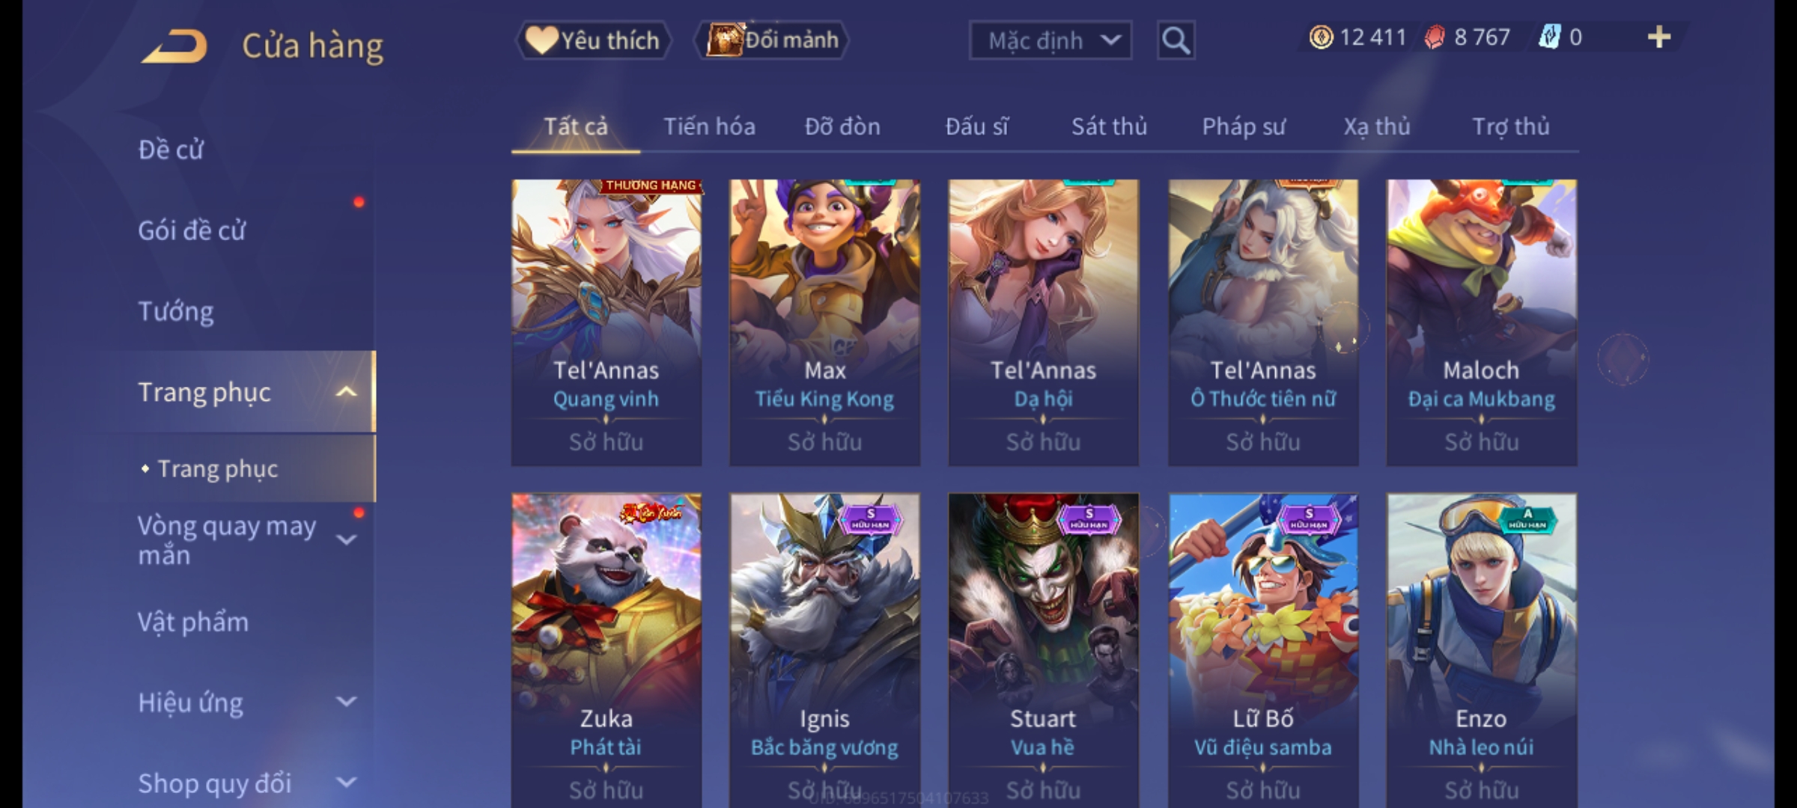The height and width of the screenshot is (808, 1797).
Task: Select the Max Tiểu King Kong skin
Action: click(x=824, y=322)
